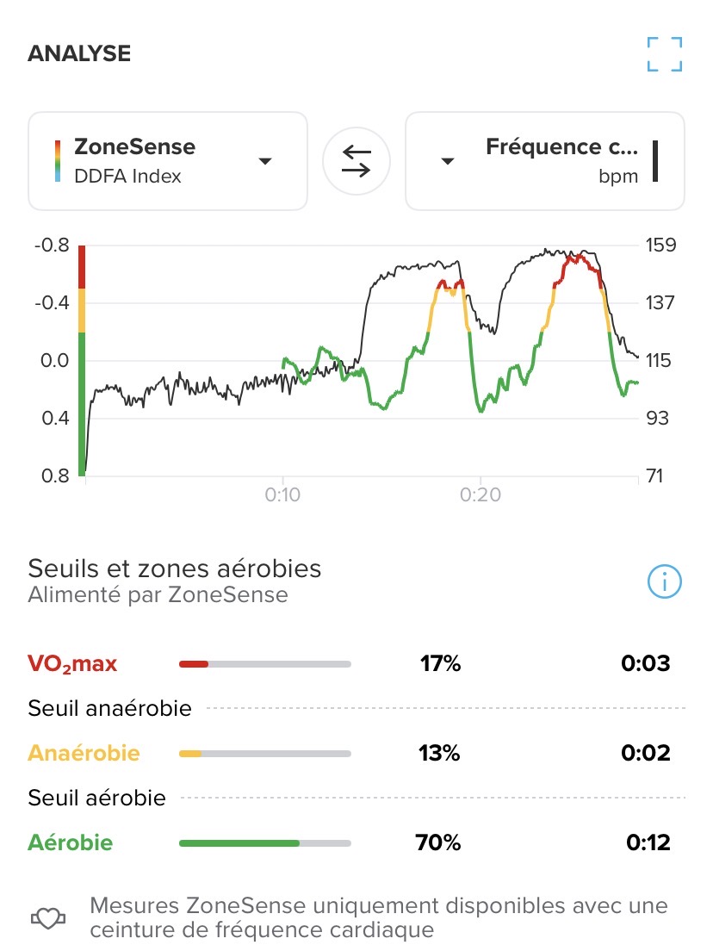713x951 pixels.
Task: Expand the analysis chart to fullscreen
Action: click(x=664, y=53)
